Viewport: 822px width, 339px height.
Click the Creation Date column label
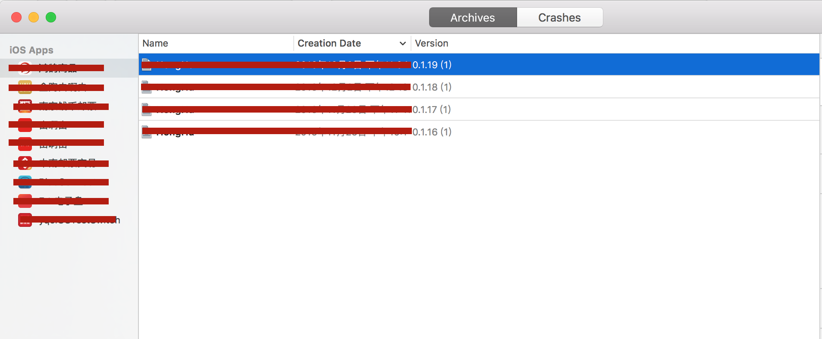329,44
